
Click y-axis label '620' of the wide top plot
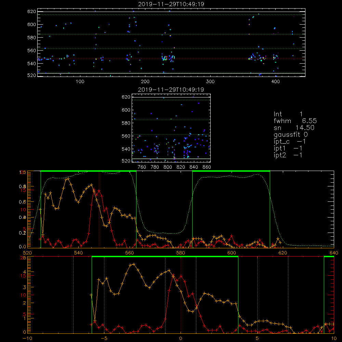click(x=31, y=11)
